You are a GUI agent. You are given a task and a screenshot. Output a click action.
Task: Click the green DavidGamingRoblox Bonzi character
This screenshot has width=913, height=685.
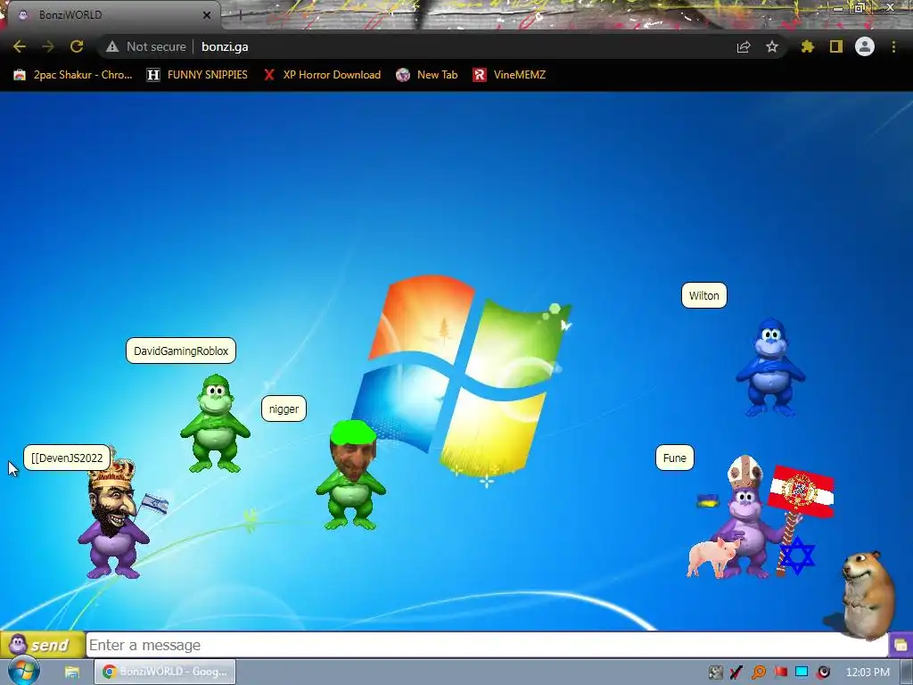click(215, 424)
